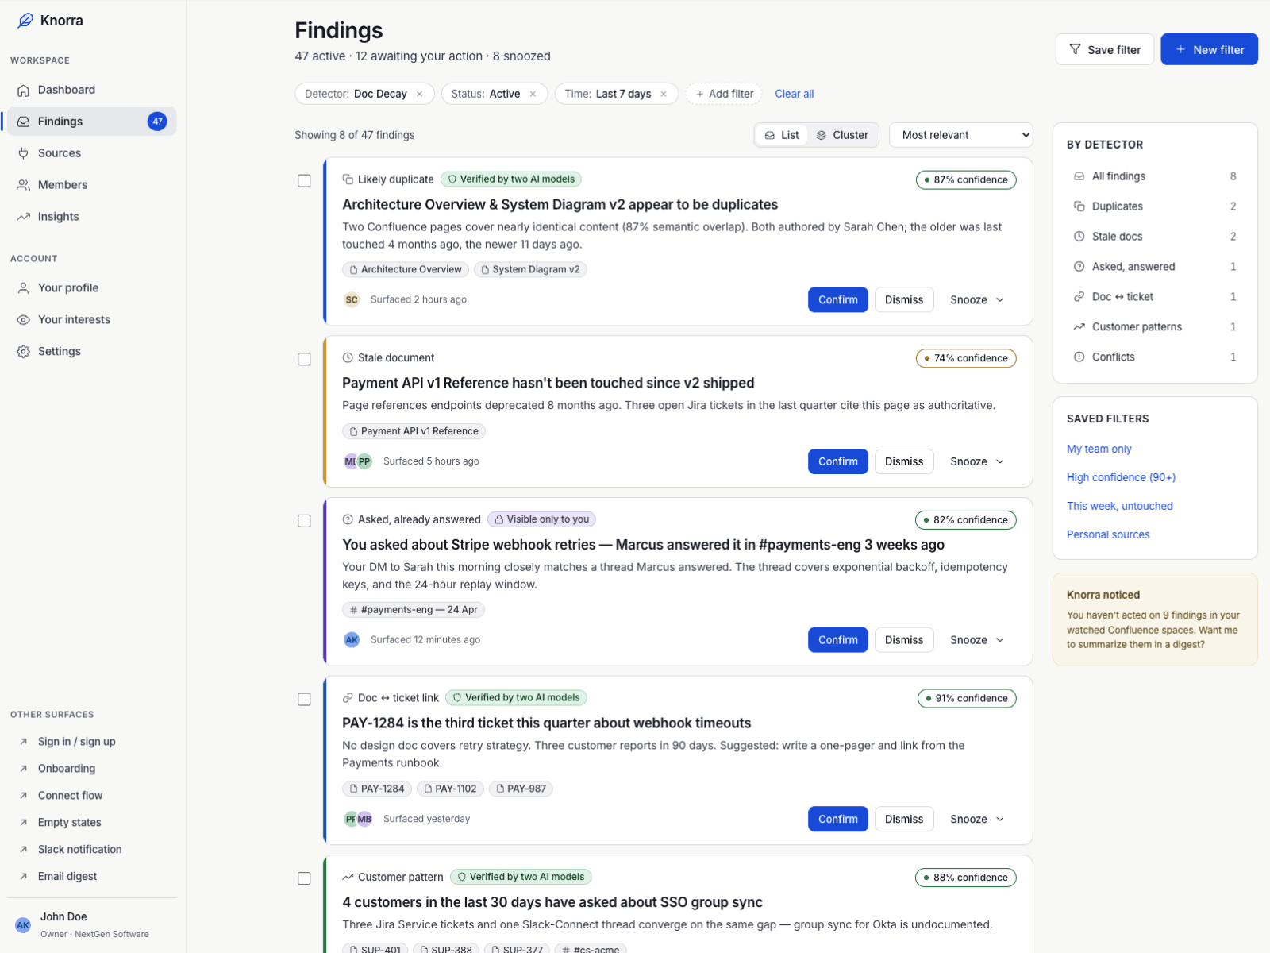The image size is (1270, 953).
Task: Open Sources in the sidebar
Action: pyautogui.click(x=92, y=153)
